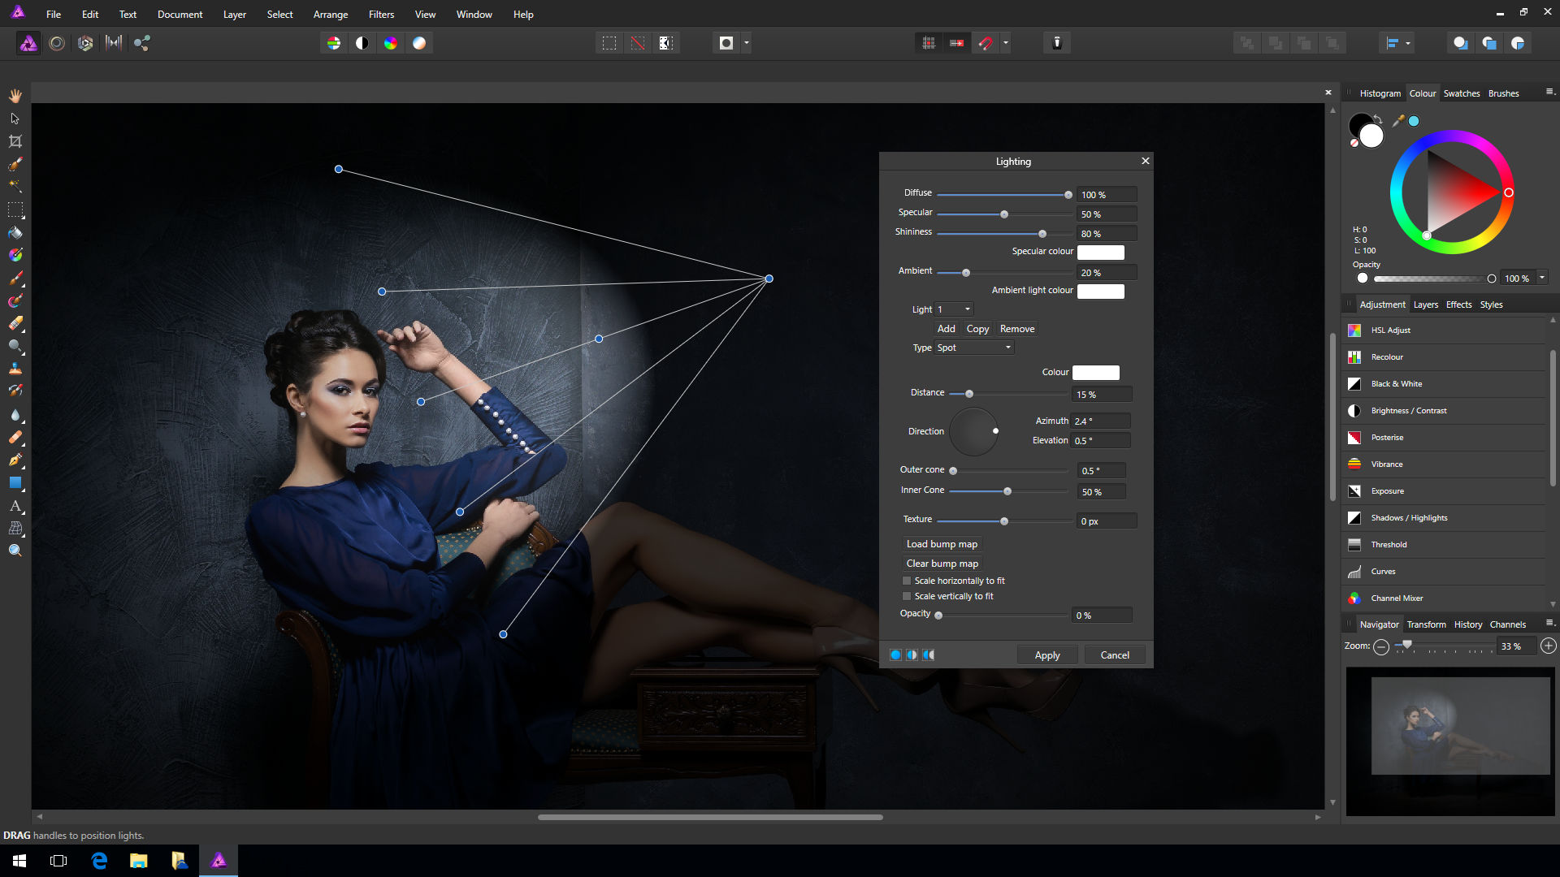The height and width of the screenshot is (877, 1560).
Task: Toggle the Specular colour swatch
Action: [1100, 251]
